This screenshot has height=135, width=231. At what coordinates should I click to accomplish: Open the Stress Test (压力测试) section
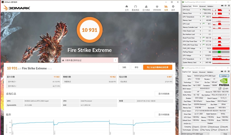point(146,8)
